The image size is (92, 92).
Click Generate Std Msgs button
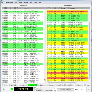pyautogui.click(x=66, y=90)
